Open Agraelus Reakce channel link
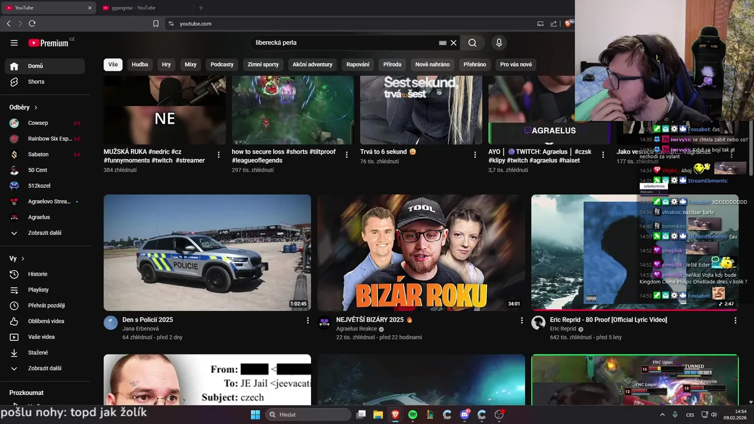This screenshot has width=754, height=424. [356, 329]
